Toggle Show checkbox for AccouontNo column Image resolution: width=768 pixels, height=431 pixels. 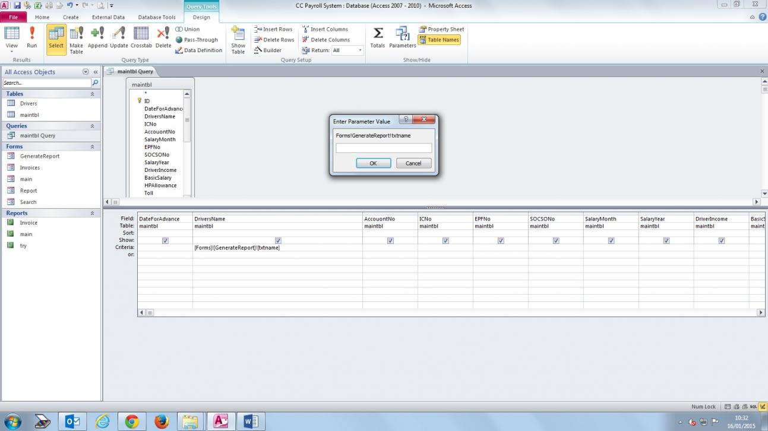(390, 241)
